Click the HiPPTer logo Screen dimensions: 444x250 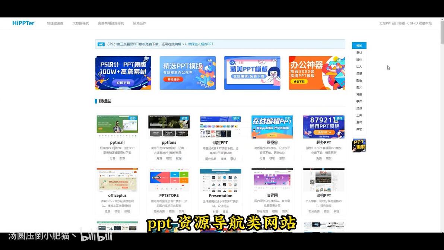pyautogui.click(x=23, y=23)
